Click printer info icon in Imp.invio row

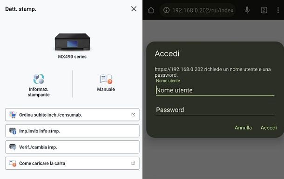[x=13, y=131]
